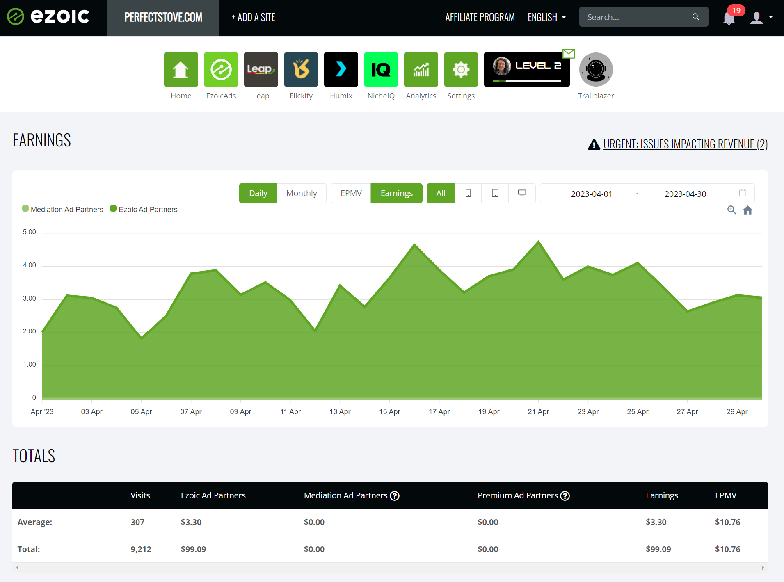Click the search magnifier icon

point(696,17)
